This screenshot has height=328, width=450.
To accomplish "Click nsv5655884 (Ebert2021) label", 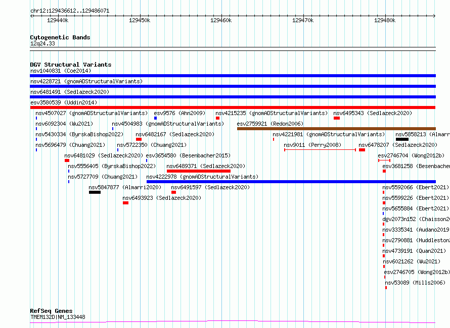I will tap(416, 208).
